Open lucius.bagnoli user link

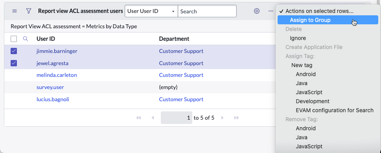click(x=53, y=99)
